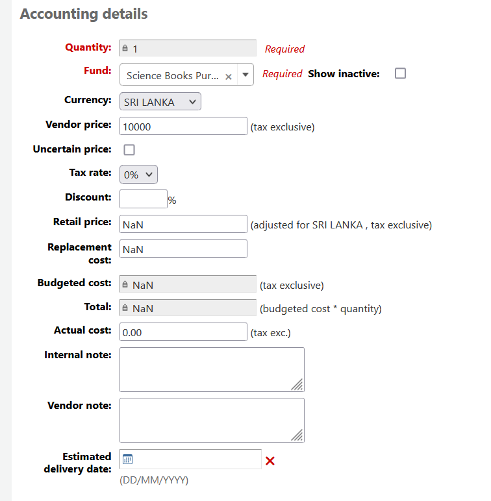This screenshot has height=501, width=491.
Task: Select the Replacement cost field
Action: point(183,249)
